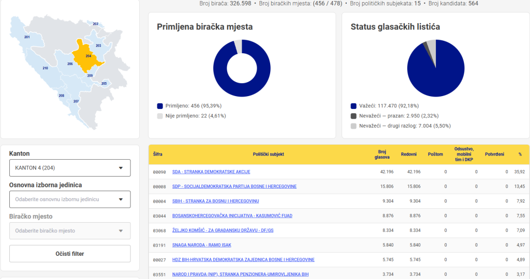Click 'Primljeno: 456 (95,39%)' legend text

tap(194, 106)
